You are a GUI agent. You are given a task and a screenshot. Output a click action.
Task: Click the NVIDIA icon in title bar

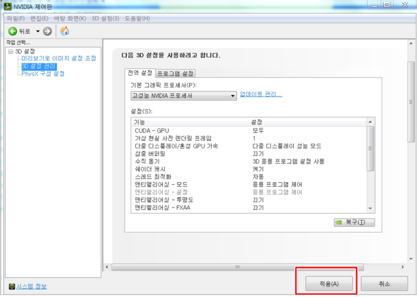[x=8, y=6]
